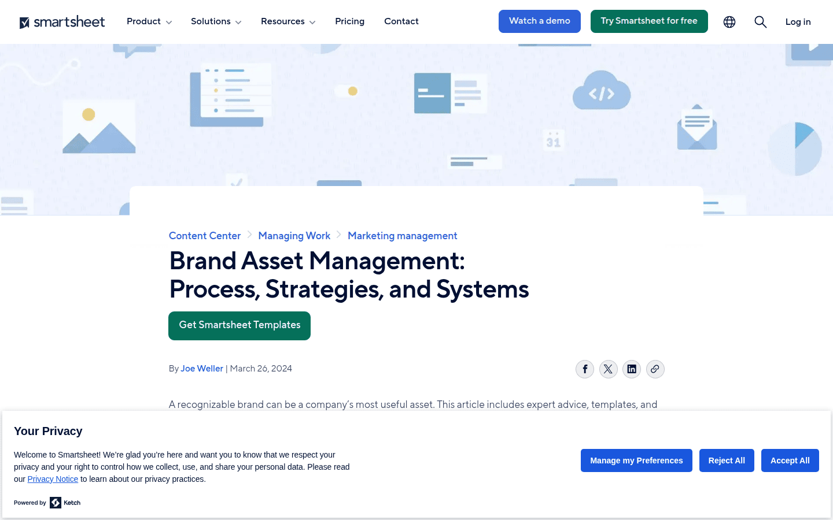Go to Content Center breadcrumb

[205, 236]
